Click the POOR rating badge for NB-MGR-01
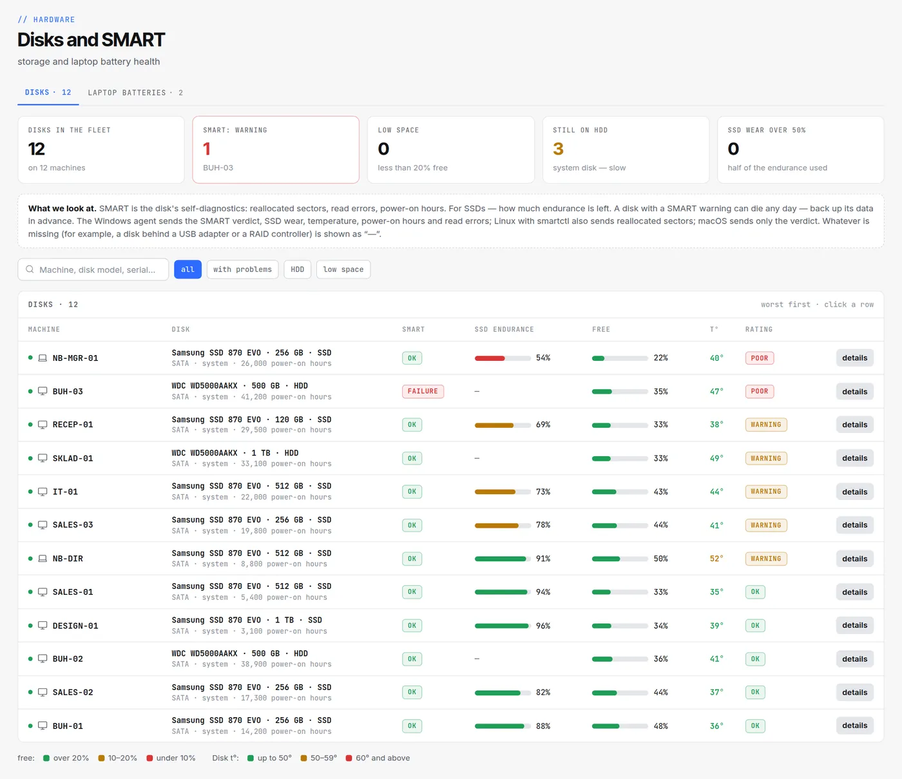902x779 pixels. click(760, 358)
